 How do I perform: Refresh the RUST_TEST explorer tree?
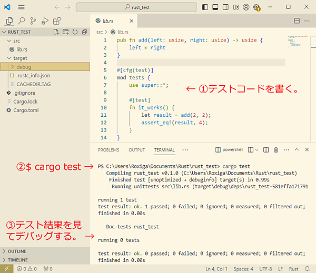[75, 32]
